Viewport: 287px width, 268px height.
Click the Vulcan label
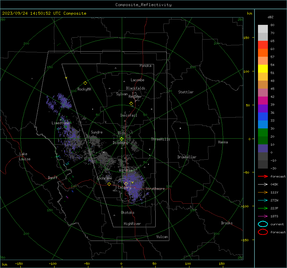[162, 237]
